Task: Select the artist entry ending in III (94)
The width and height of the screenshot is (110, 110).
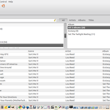Action: coord(4,42)
